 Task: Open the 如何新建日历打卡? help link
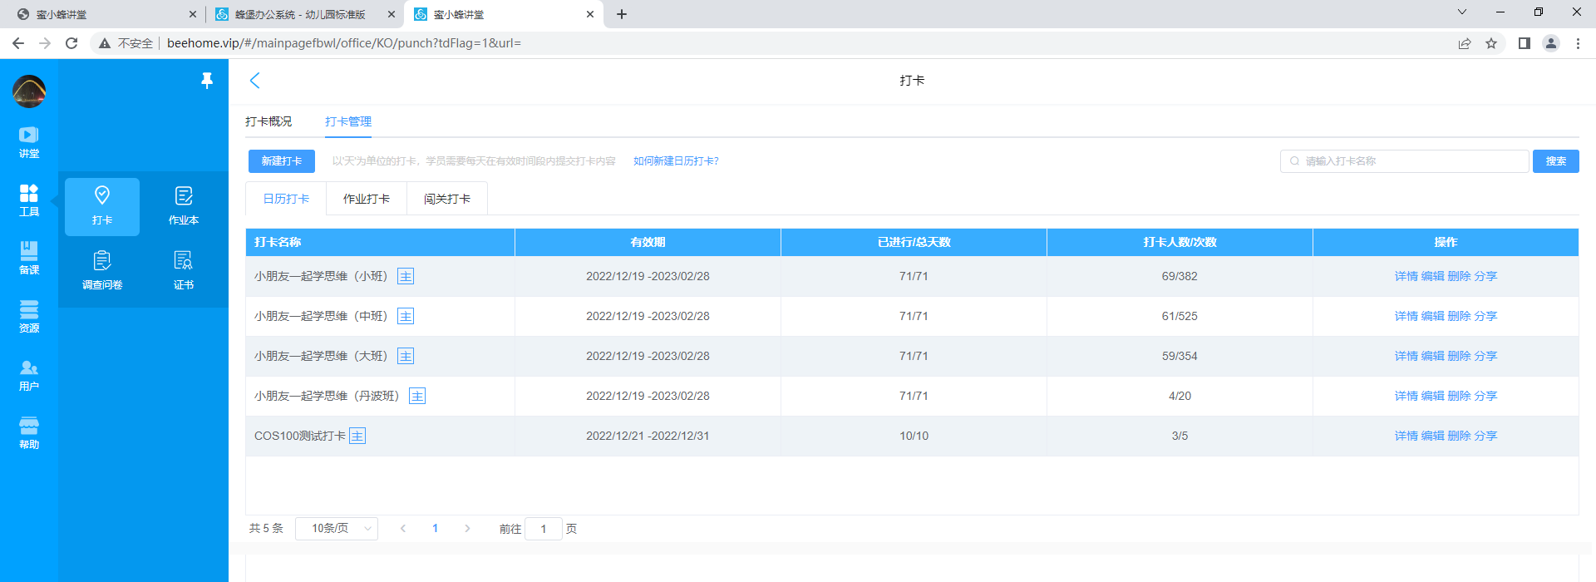(676, 161)
